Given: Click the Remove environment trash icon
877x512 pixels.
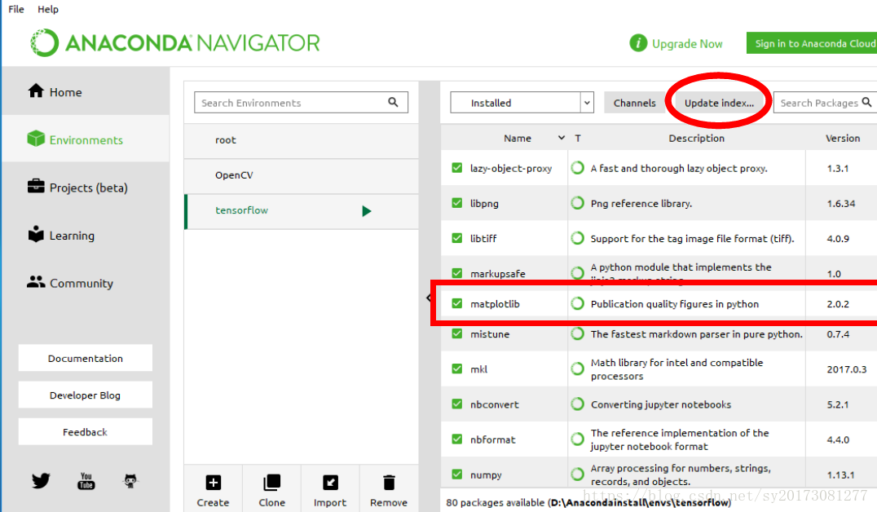Looking at the screenshot, I should coord(389,483).
